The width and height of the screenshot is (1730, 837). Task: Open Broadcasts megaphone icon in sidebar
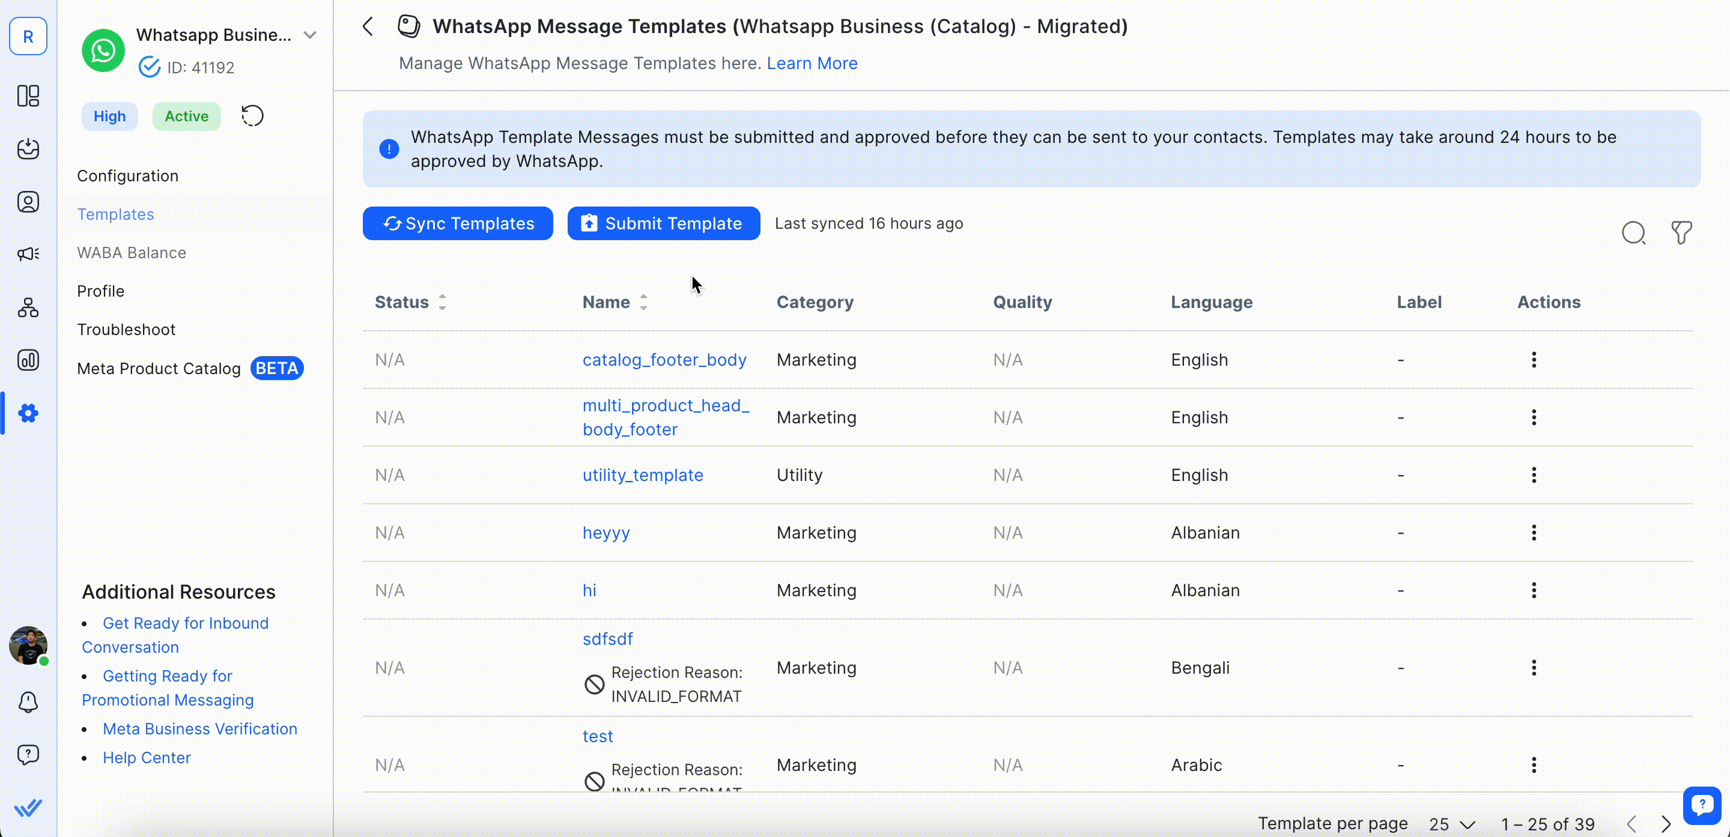(28, 254)
